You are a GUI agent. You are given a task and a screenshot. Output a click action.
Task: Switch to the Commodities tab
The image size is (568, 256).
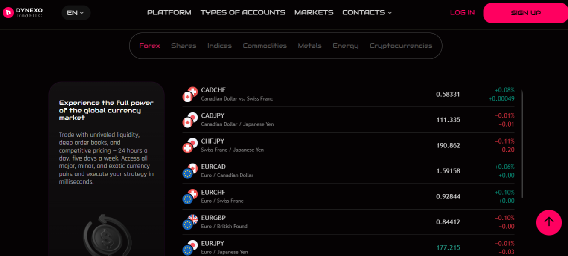265,46
